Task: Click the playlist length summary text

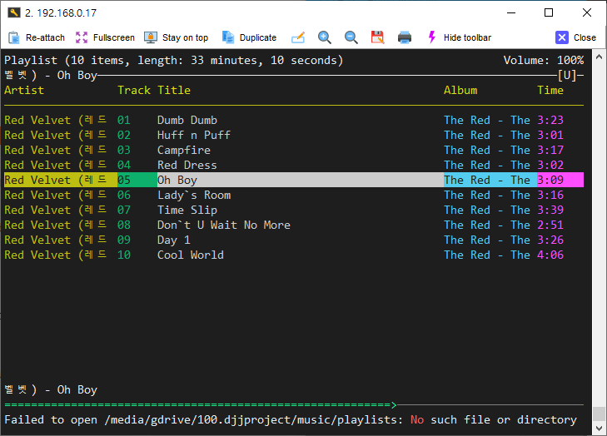Action: [x=174, y=61]
